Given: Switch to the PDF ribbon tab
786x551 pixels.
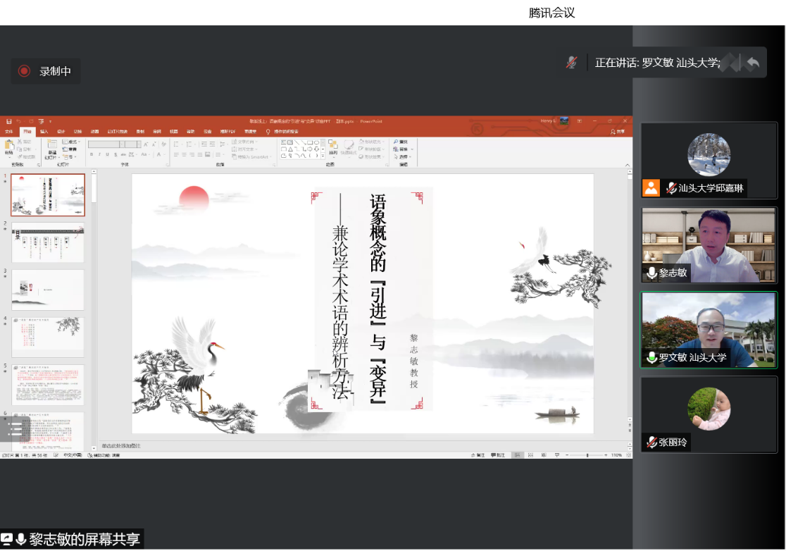Looking at the screenshot, I should (x=227, y=131).
